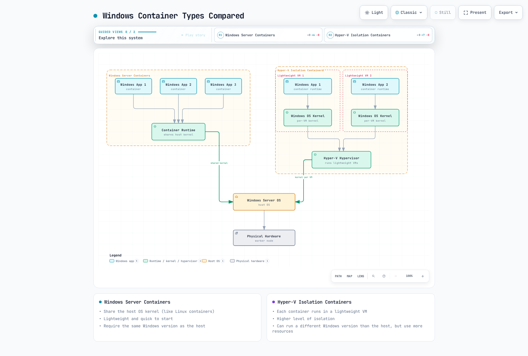Image resolution: width=528 pixels, height=356 pixels.
Task: Click the Windows App 3 container icon
Action: [x=208, y=81]
